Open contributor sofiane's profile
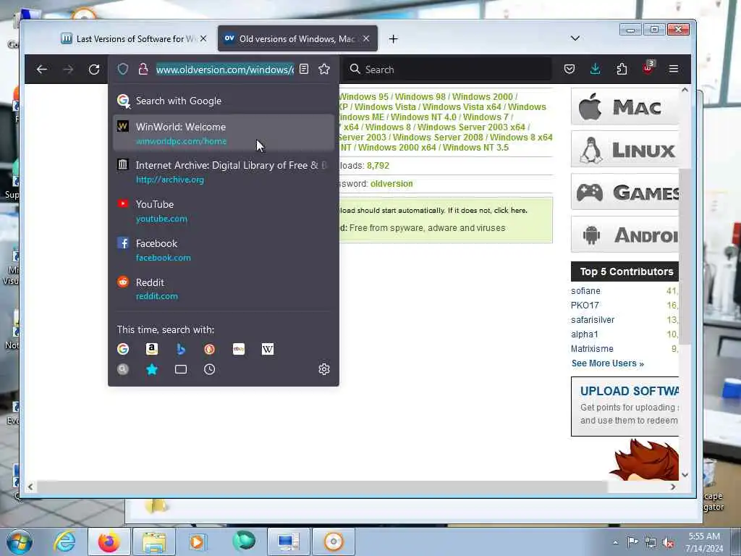The image size is (741, 556). click(x=585, y=291)
